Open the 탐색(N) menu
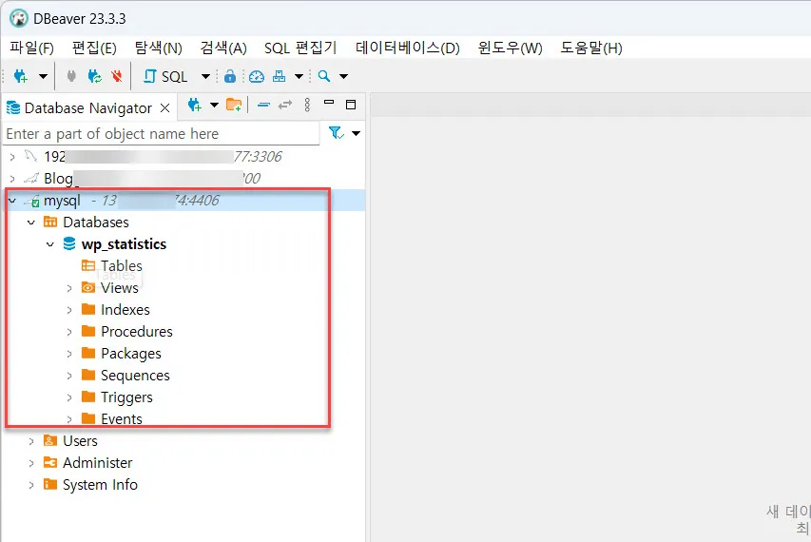 click(x=158, y=48)
